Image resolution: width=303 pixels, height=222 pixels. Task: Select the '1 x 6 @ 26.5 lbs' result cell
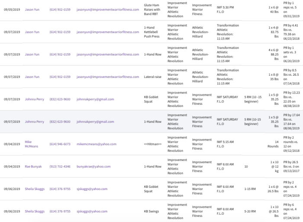coord(273,189)
